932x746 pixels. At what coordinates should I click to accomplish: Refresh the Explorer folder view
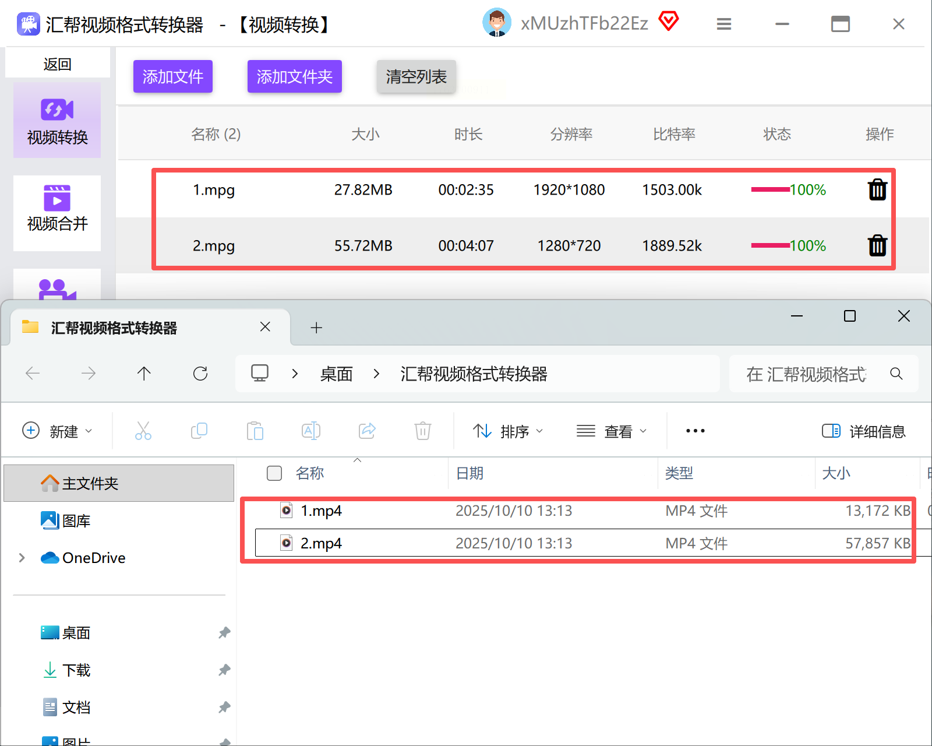click(x=200, y=374)
